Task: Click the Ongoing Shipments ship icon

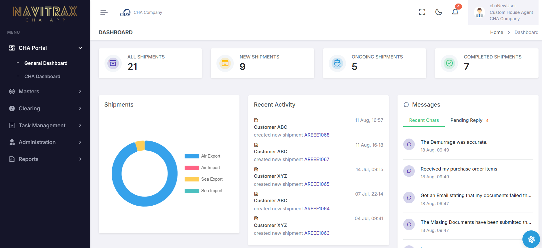Action: [x=337, y=63]
